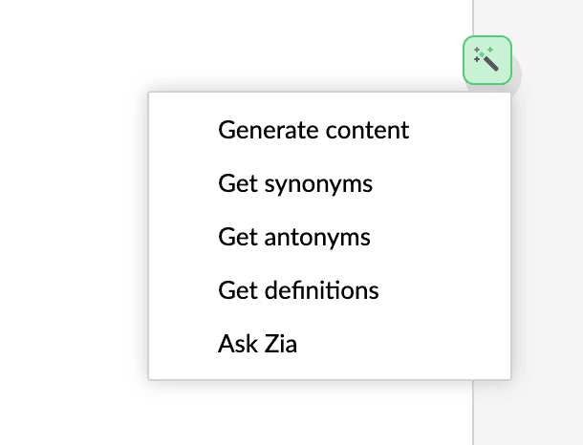Launch Ask Zia from the menu
583x445 pixels.
click(x=257, y=343)
